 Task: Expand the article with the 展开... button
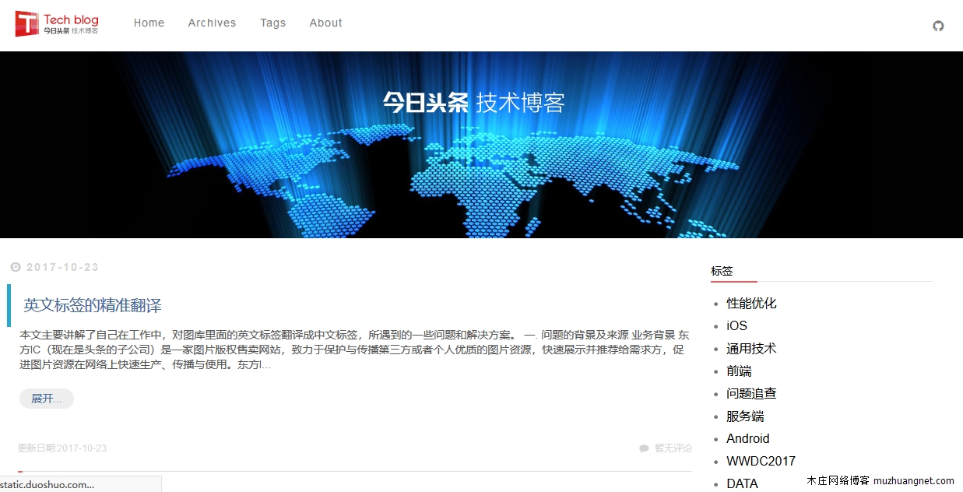pos(46,398)
